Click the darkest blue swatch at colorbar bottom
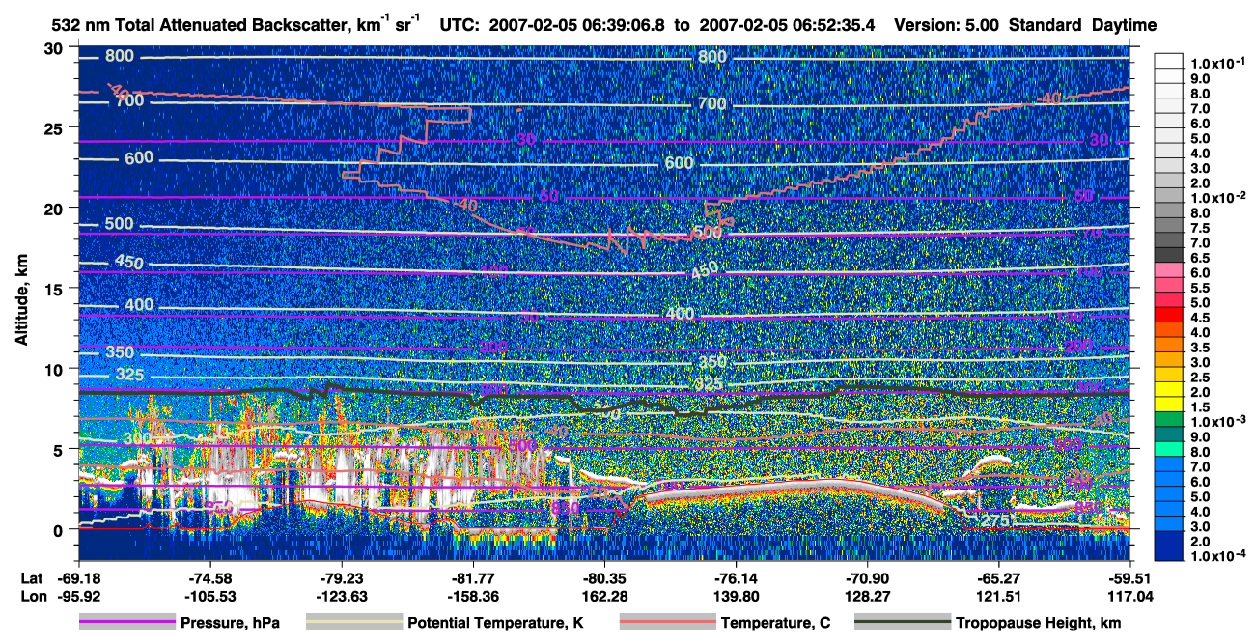The image size is (1255, 644). [1169, 553]
